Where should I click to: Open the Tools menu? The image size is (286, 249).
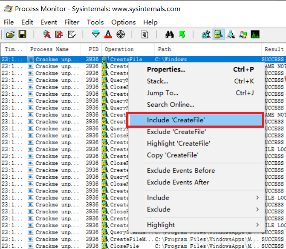[x=95, y=22]
